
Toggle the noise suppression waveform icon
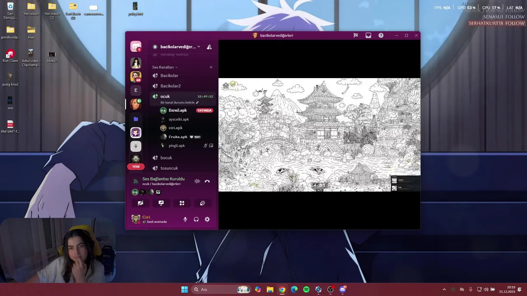(197, 181)
